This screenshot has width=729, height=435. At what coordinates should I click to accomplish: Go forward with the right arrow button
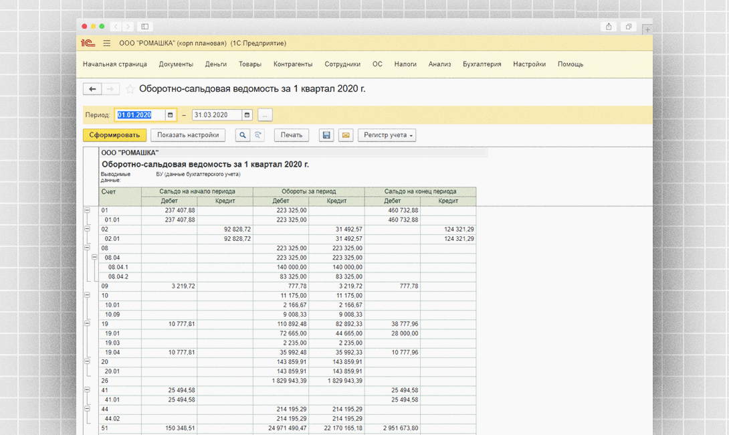click(110, 89)
